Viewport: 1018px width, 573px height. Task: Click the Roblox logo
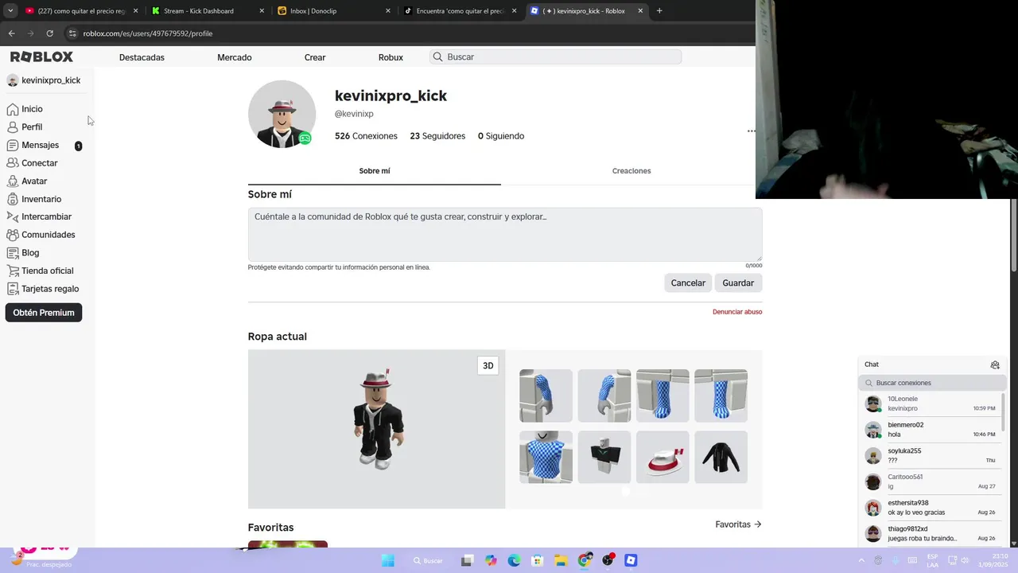point(41,57)
